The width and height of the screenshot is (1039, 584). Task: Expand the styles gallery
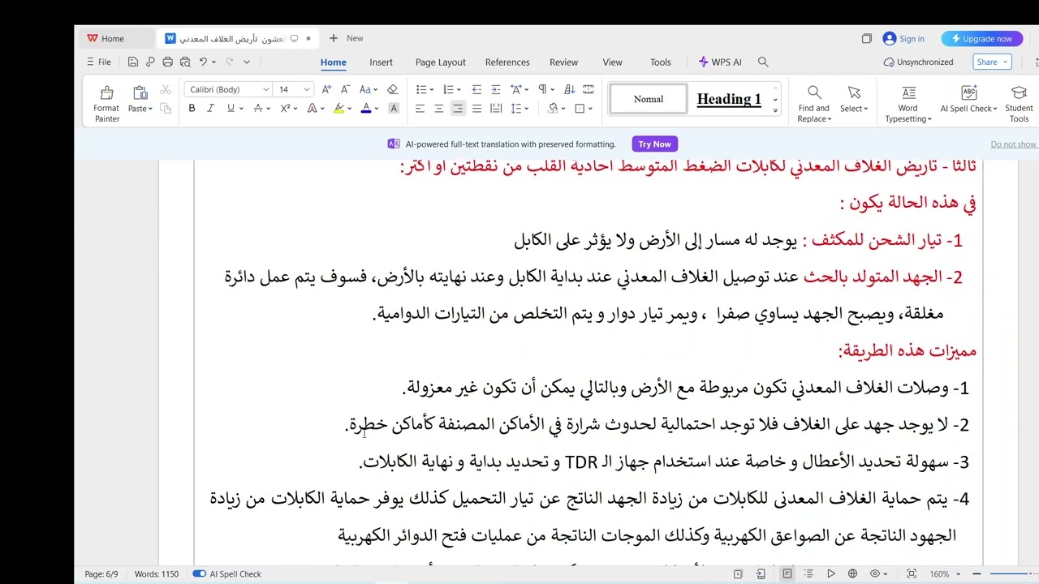click(775, 110)
